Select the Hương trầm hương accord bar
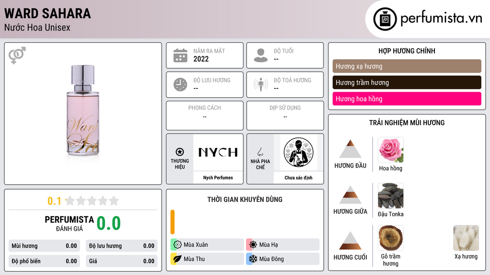This screenshot has width=490, height=275. 407,82
